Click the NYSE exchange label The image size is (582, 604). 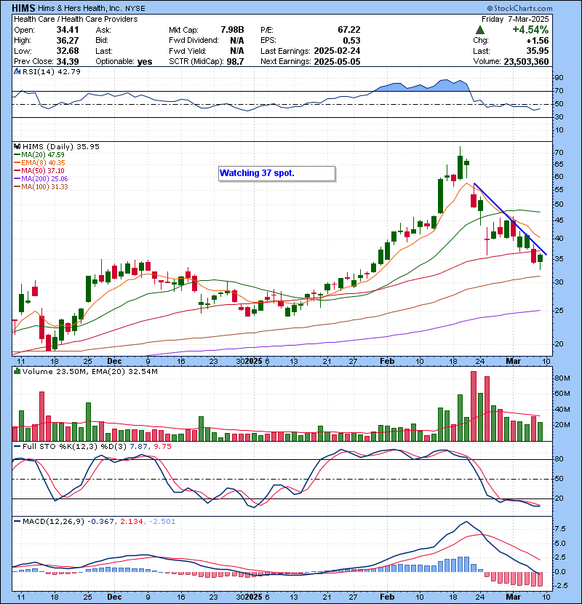click(135, 9)
